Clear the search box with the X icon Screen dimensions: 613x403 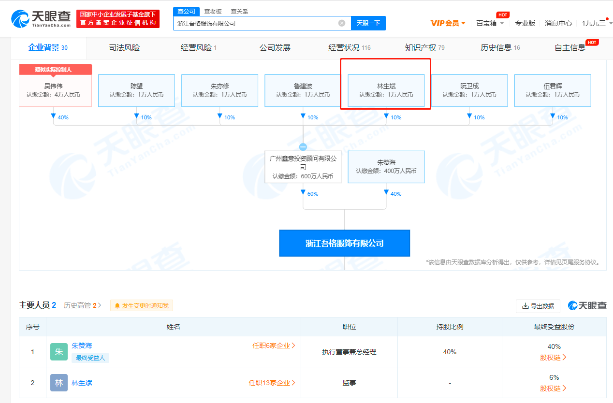coord(342,23)
